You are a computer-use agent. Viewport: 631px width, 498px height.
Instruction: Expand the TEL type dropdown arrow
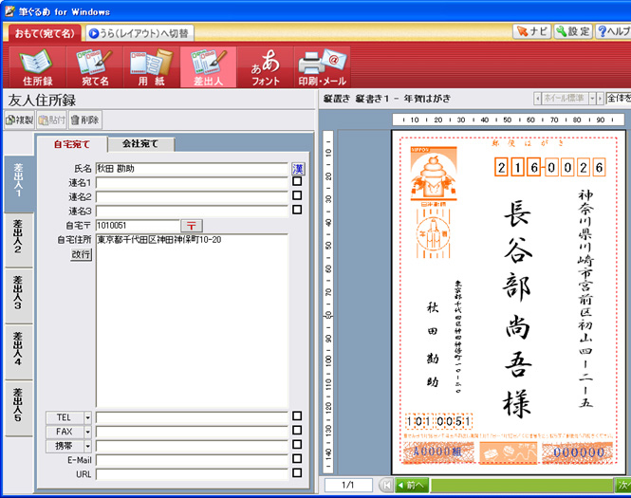[x=87, y=416]
